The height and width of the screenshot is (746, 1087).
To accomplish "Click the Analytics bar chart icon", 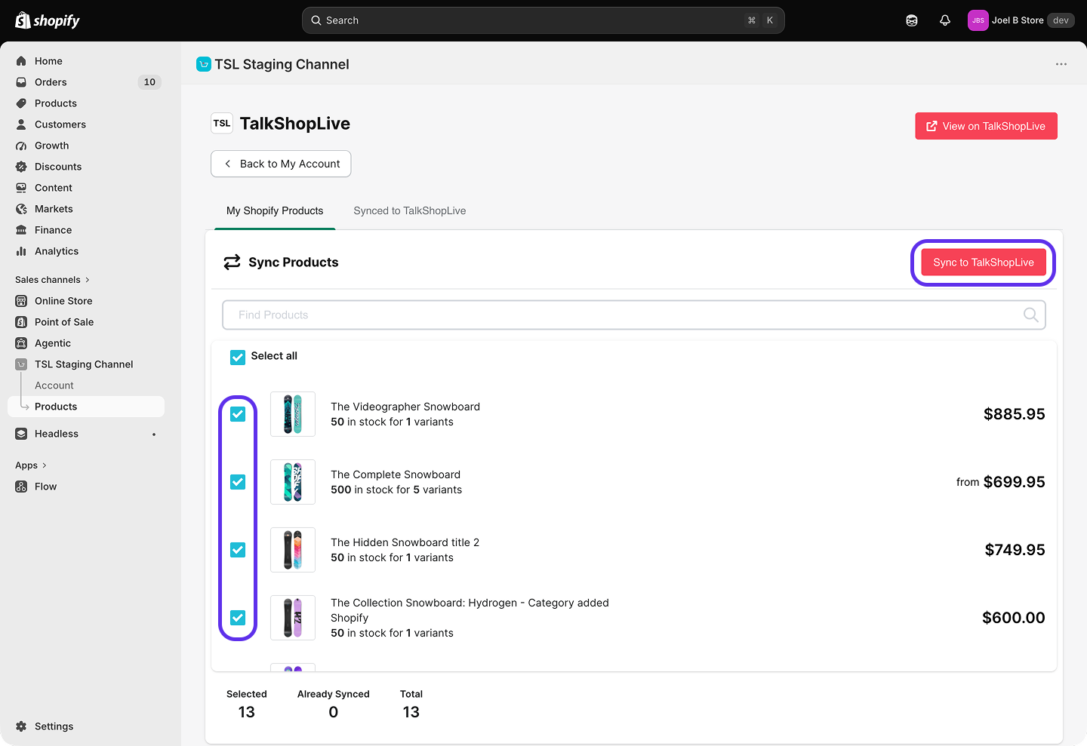I will 21,251.
